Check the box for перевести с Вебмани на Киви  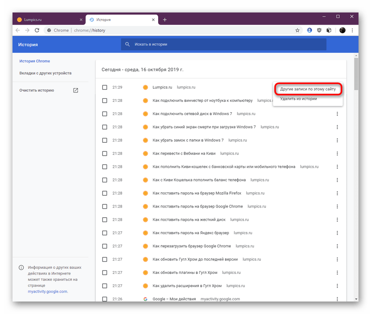tap(105, 153)
